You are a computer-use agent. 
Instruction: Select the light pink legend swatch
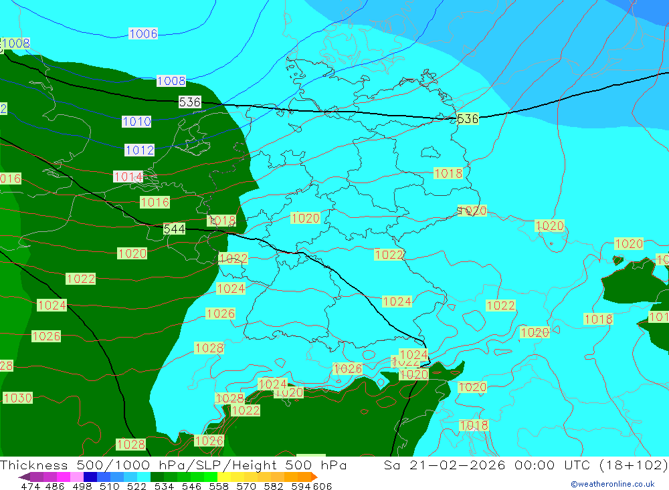77,477
